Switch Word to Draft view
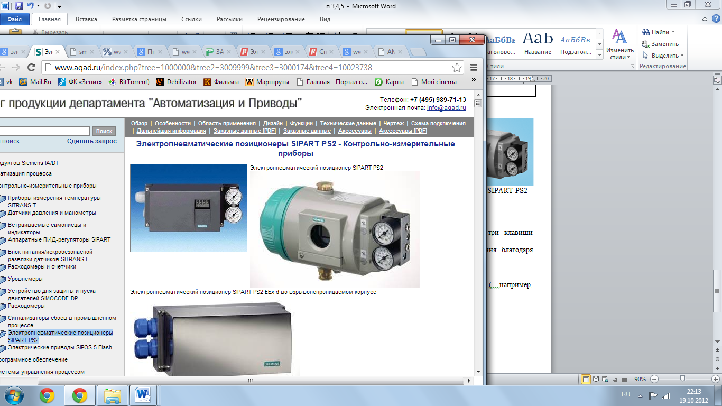Screen dimensions: 722x406 (x=624, y=379)
